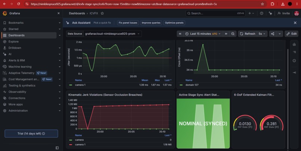
Task: Click the Connections icon
Action: (x=5, y=98)
